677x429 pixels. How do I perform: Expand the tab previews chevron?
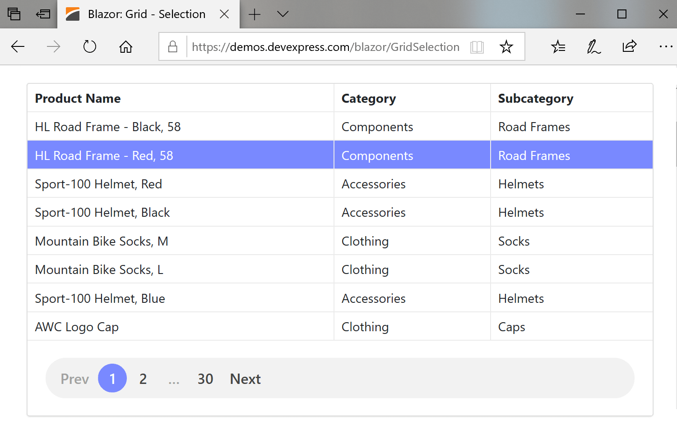click(283, 14)
